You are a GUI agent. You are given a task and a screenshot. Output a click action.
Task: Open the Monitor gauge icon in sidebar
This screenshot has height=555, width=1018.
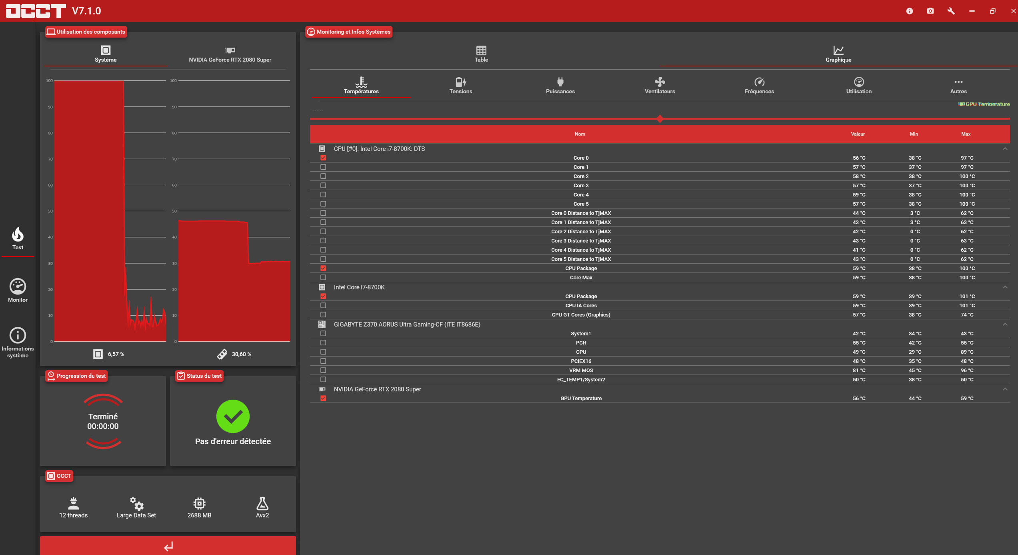click(18, 287)
